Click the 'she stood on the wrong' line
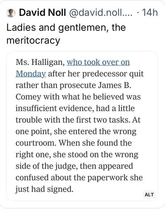The image size is (165, 209). pos(77,154)
